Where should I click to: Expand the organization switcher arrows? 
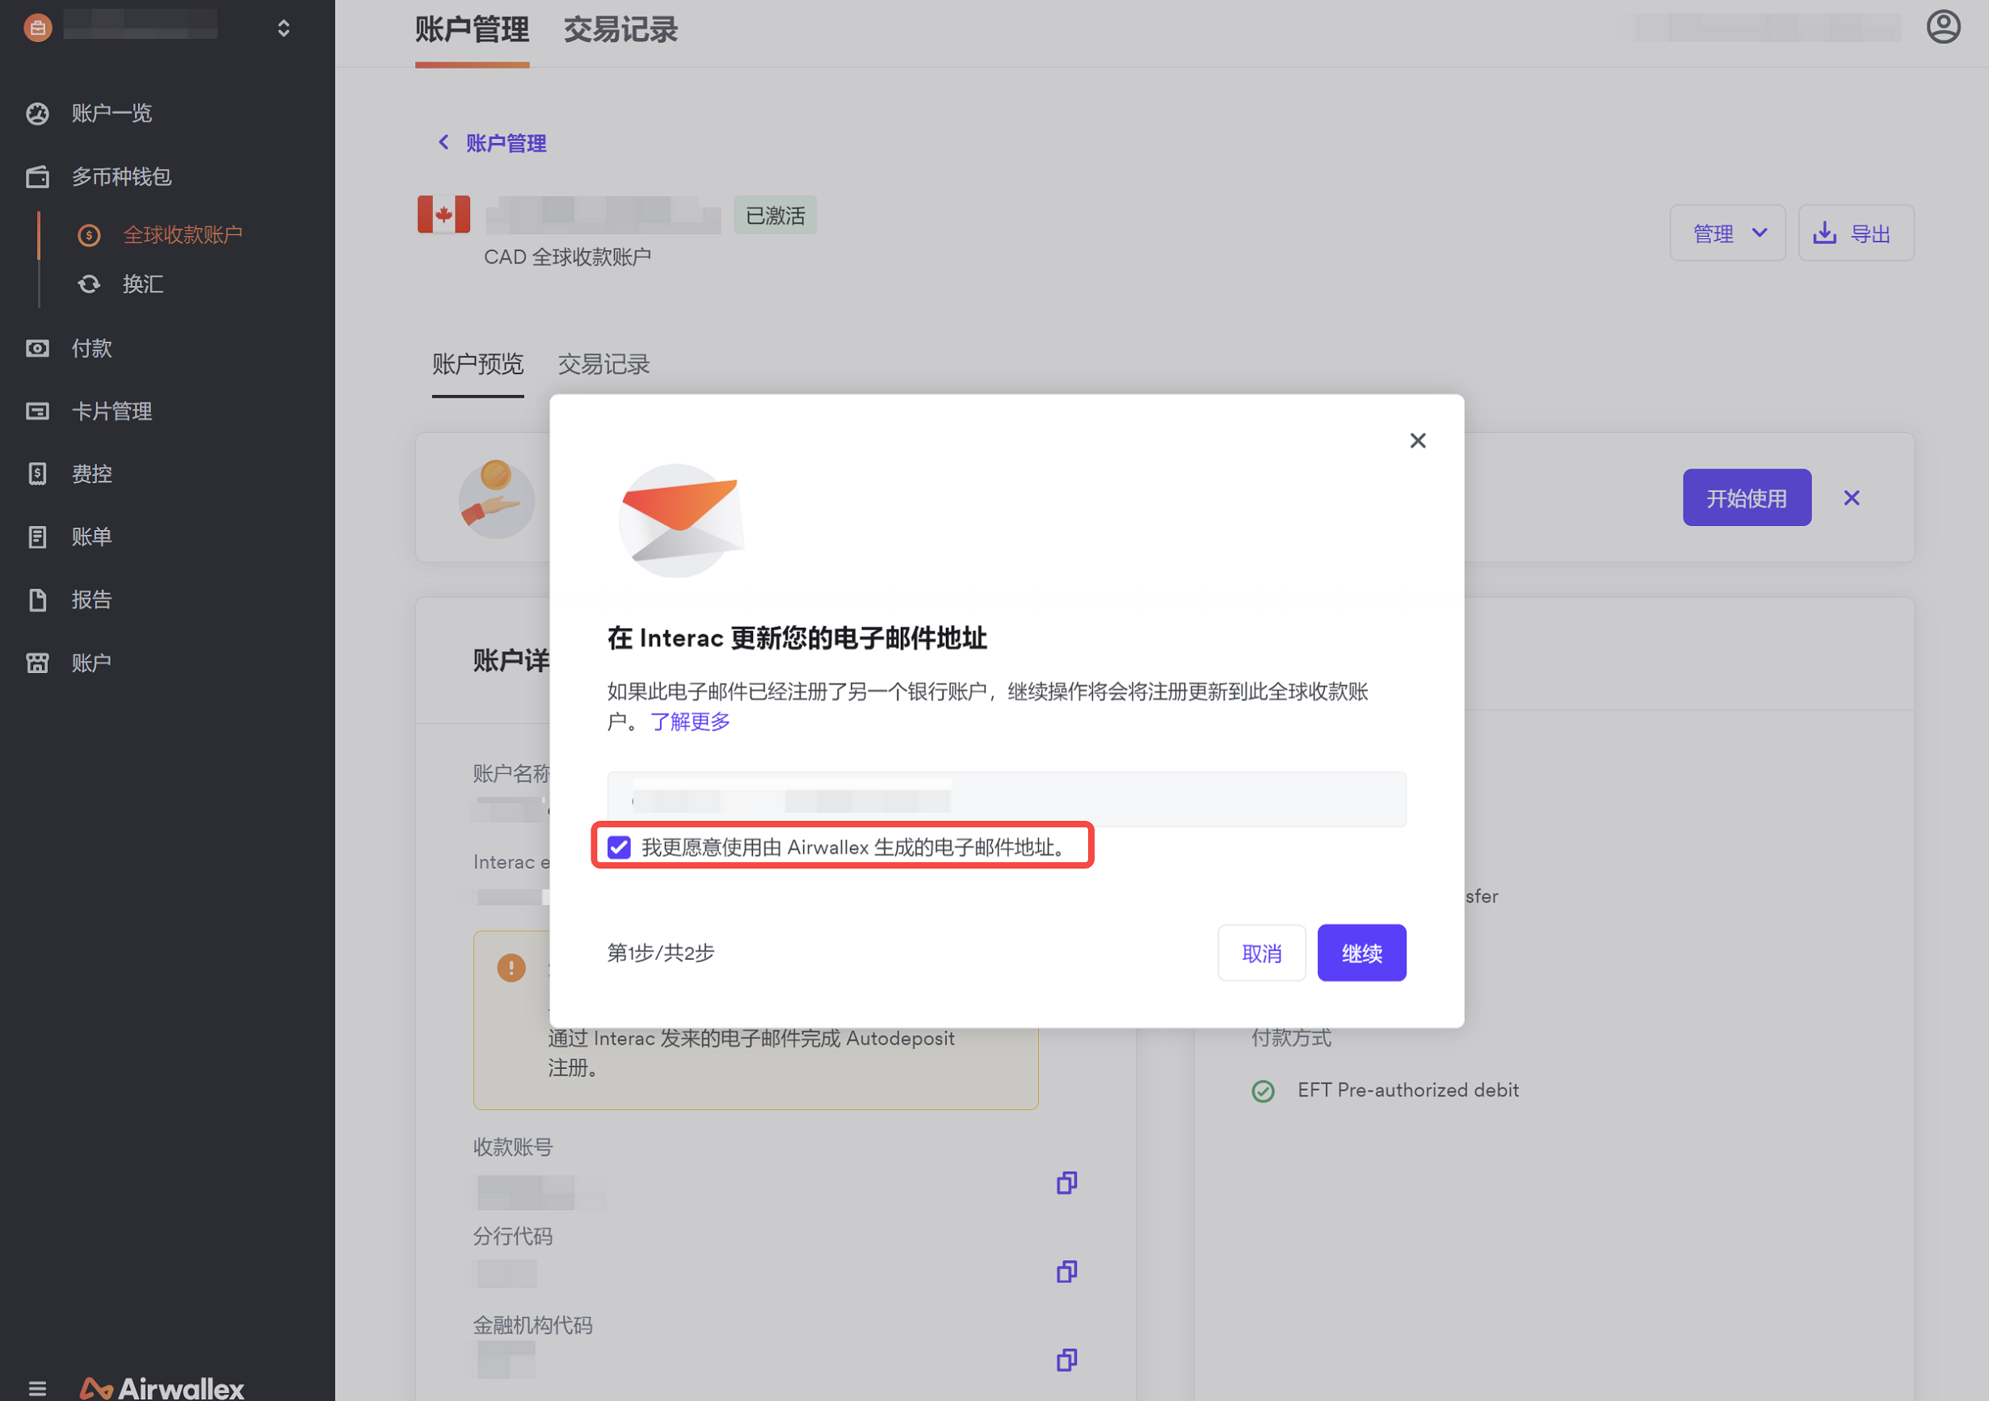[x=284, y=28]
